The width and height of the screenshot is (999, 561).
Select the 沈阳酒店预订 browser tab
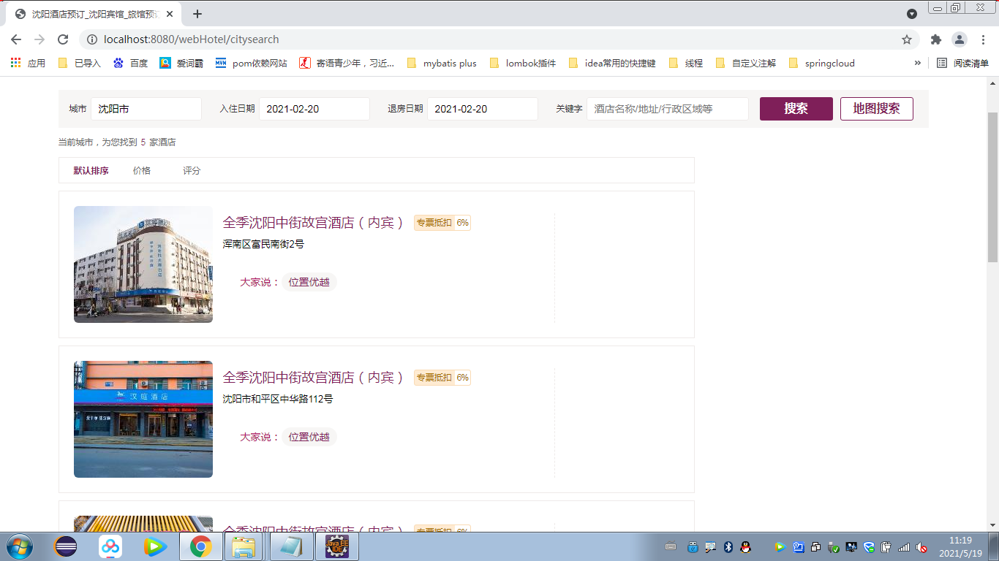click(x=94, y=14)
